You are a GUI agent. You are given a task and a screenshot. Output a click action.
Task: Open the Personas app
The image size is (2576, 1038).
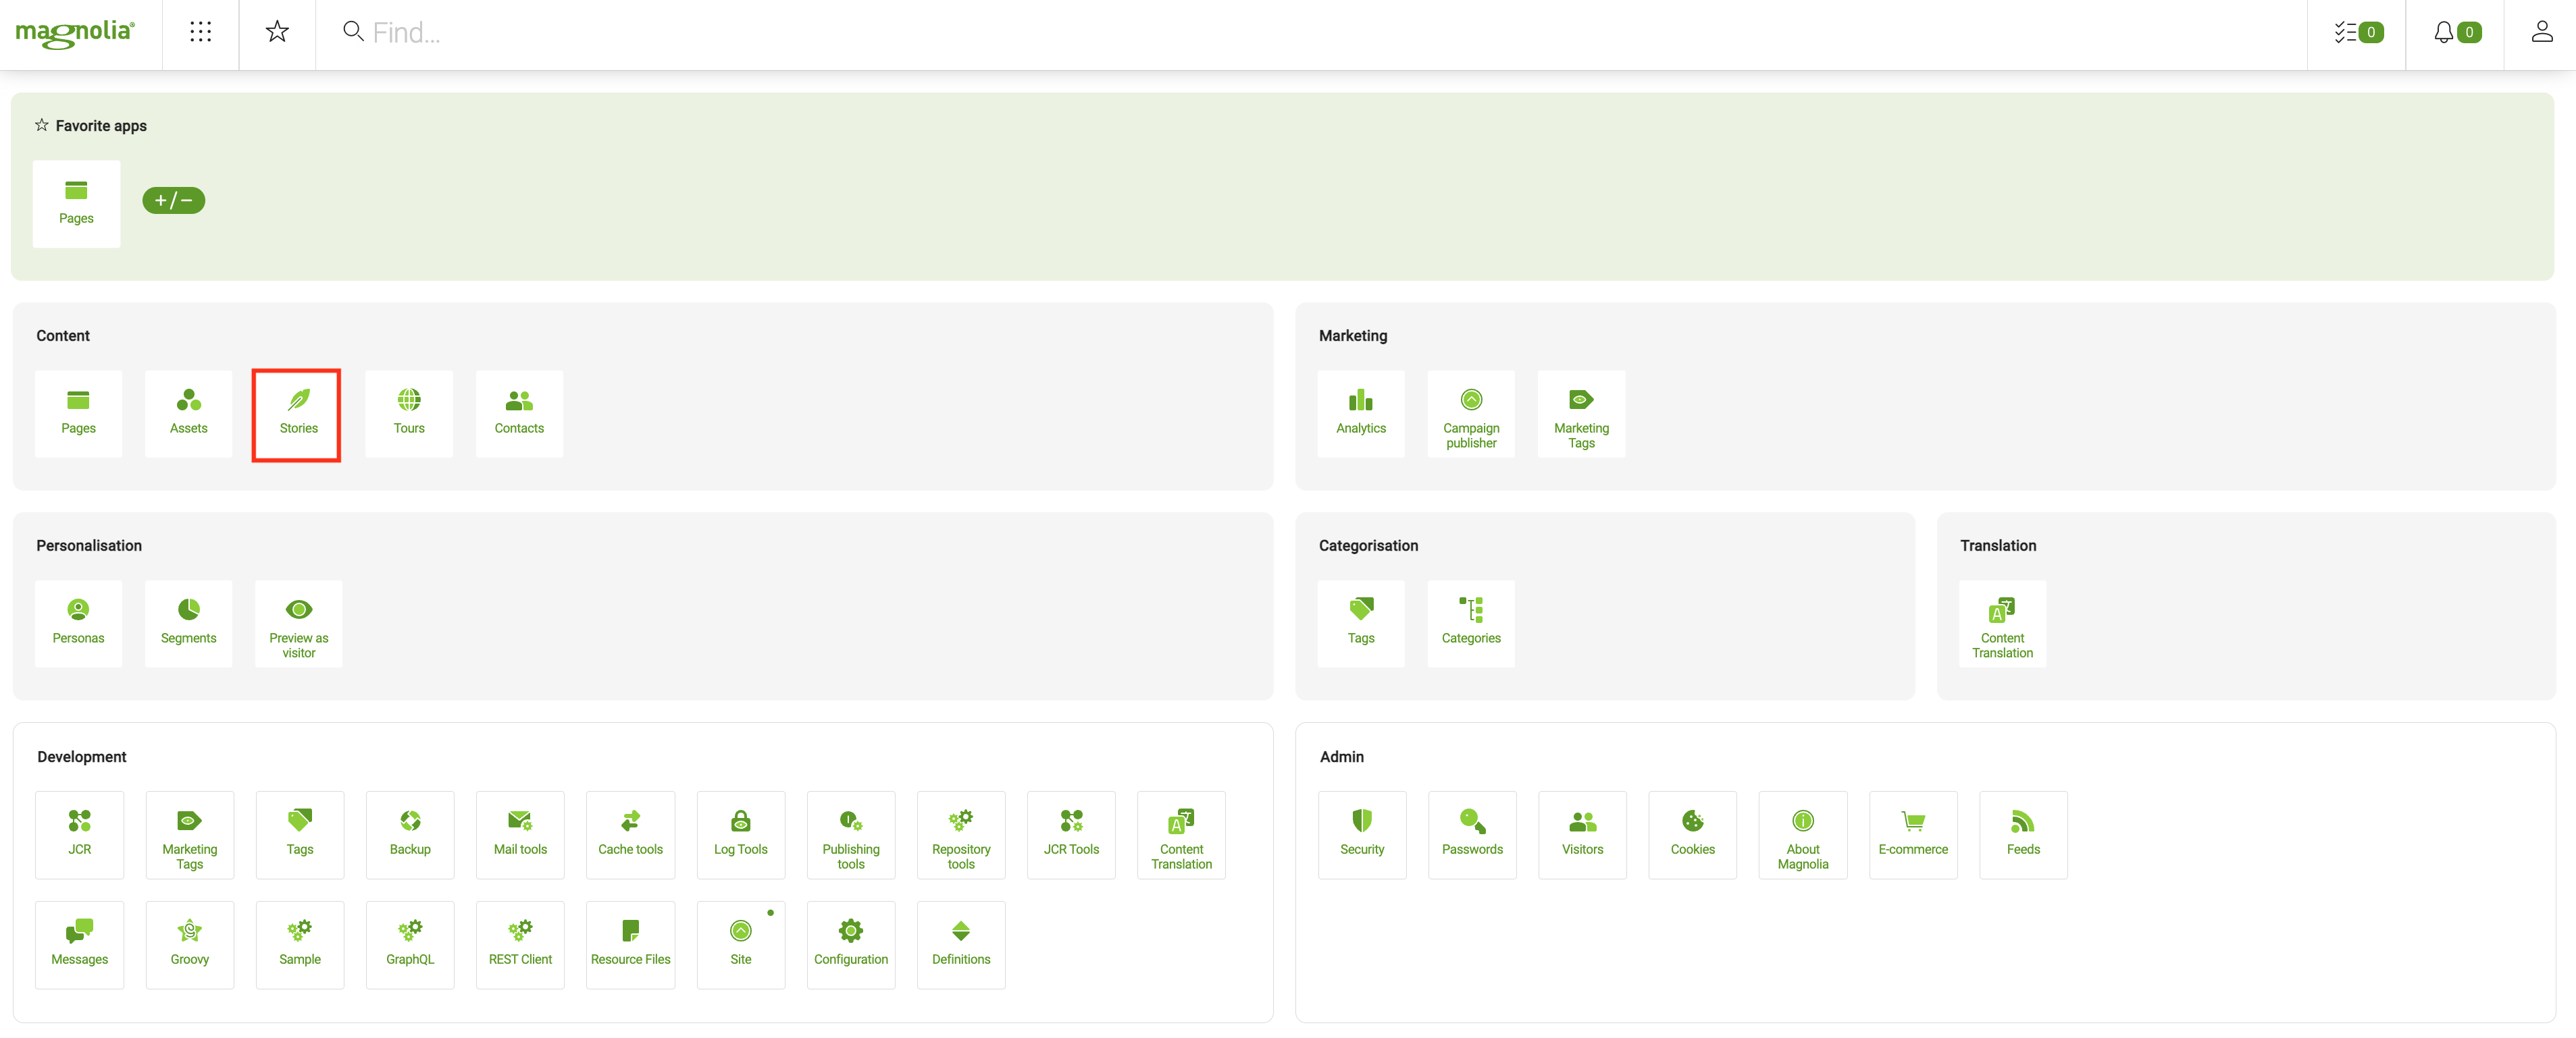(x=78, y=624)
